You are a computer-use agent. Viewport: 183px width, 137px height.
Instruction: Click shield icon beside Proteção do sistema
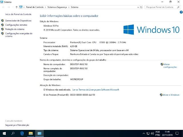(3, 29)
